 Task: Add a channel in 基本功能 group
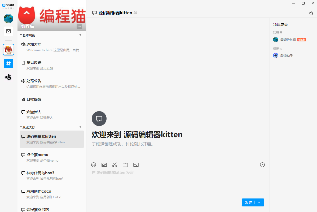tap(80, 35)
